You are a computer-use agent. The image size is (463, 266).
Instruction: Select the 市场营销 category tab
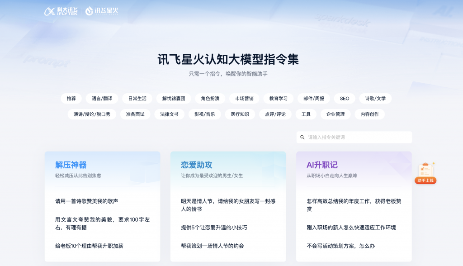244,99
